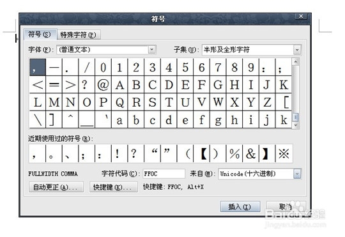
Task: Select uppercase W in the symbol grid
Action: pyautogui.click(x=218, y=102)
